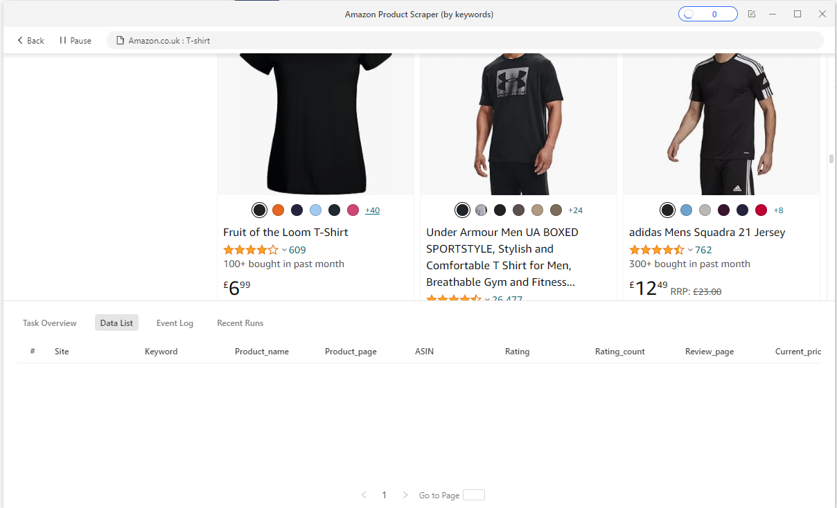
Task: Click the page icon in the address bar
Action: pyautogui.click(x=120, y=41)
